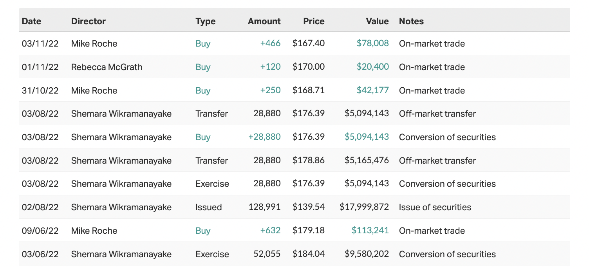Viewport: 589px width, 267px height.
Task: Click the $184.04 price cell
Action: 308,254
